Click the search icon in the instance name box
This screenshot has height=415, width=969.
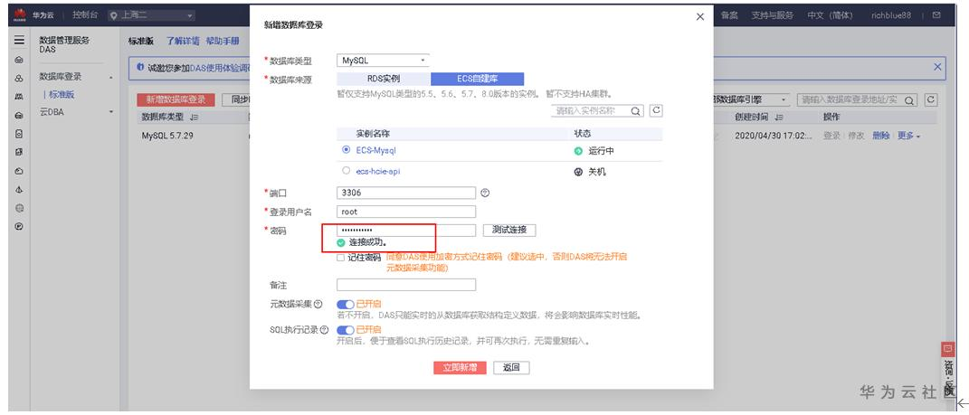[635, 111]
